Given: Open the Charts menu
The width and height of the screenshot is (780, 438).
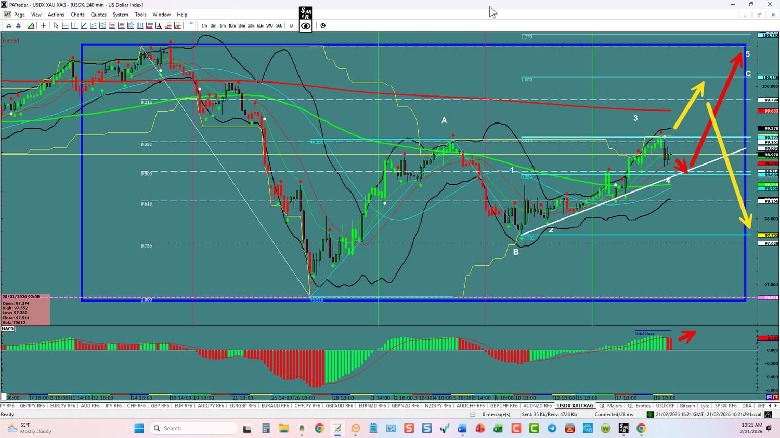Looking at the screenshot, I should (77, 15).
